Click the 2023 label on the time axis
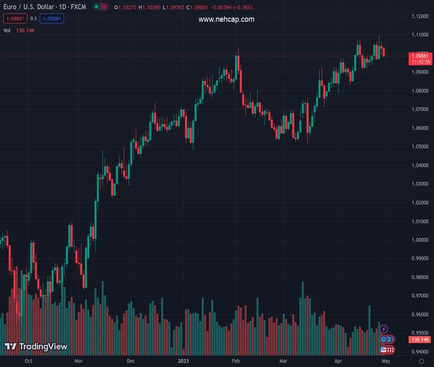Viewport: 434px width, 367px height. pos(183,361)
